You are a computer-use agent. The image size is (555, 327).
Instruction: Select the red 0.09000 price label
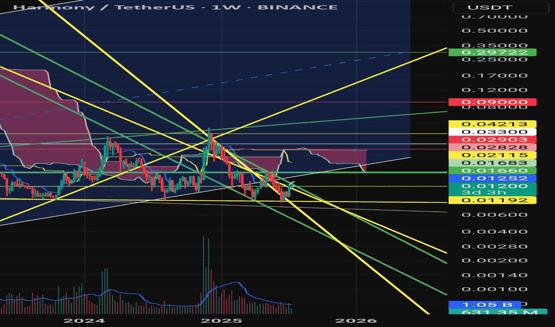coord(492,102)
